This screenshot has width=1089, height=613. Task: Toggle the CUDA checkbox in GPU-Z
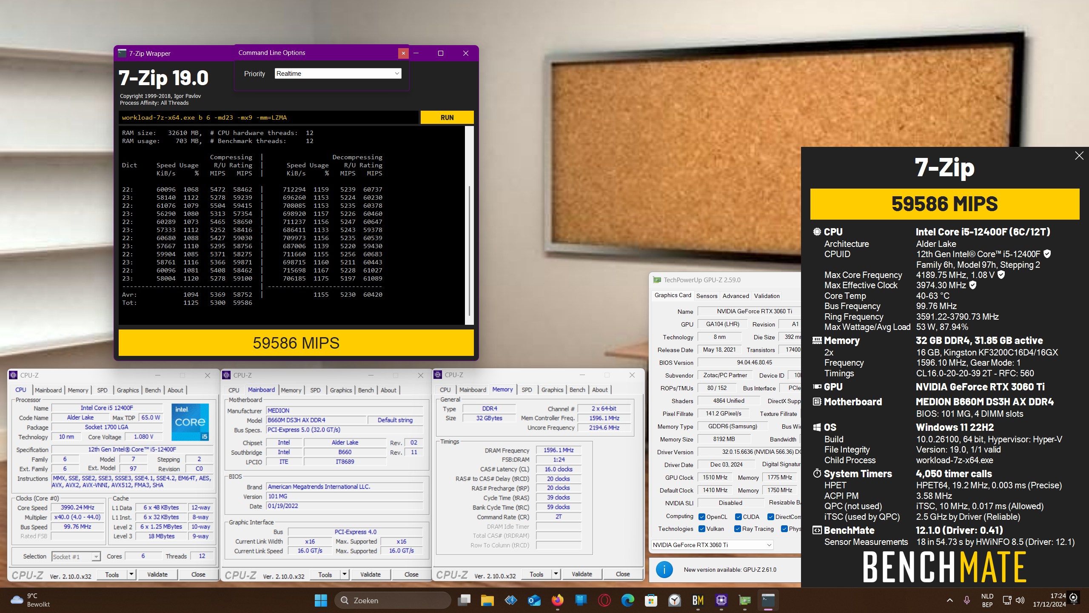[738, 517]
